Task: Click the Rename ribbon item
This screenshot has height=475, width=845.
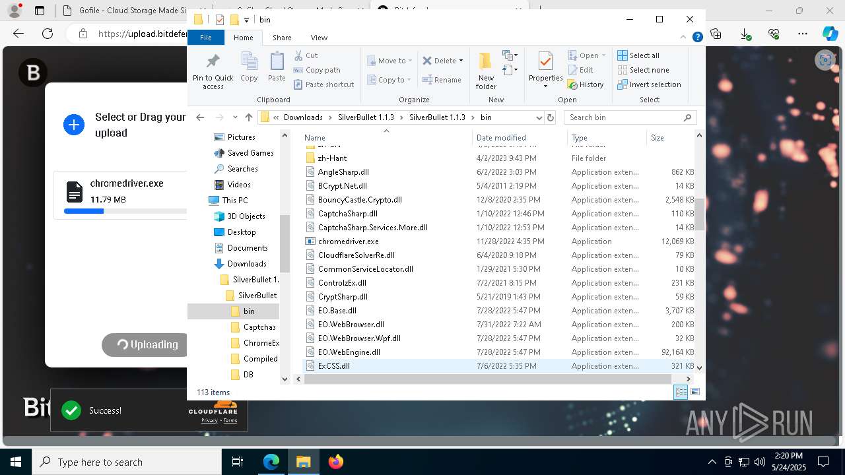Action: [442, 80]
